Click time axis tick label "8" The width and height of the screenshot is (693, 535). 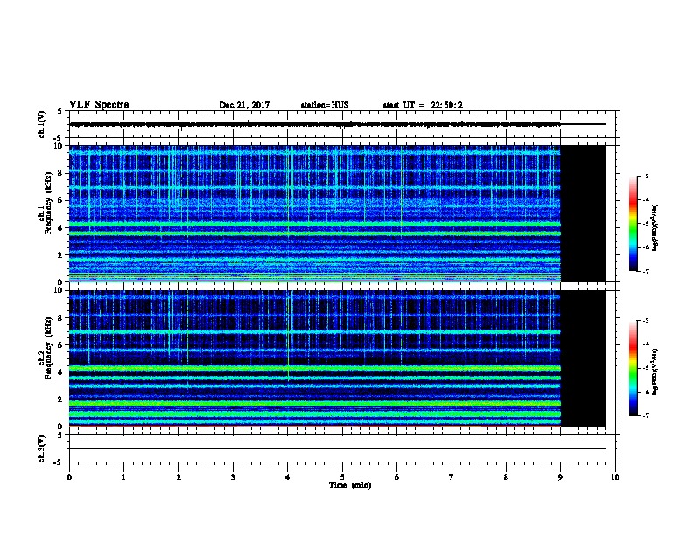click(506, 477)
